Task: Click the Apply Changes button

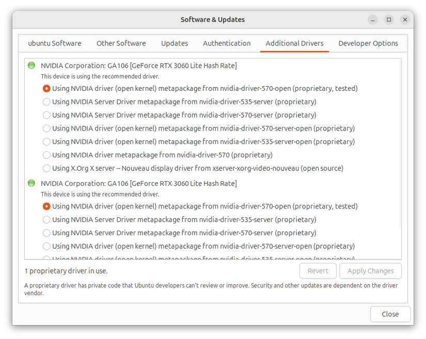Action: pos(370,271)
